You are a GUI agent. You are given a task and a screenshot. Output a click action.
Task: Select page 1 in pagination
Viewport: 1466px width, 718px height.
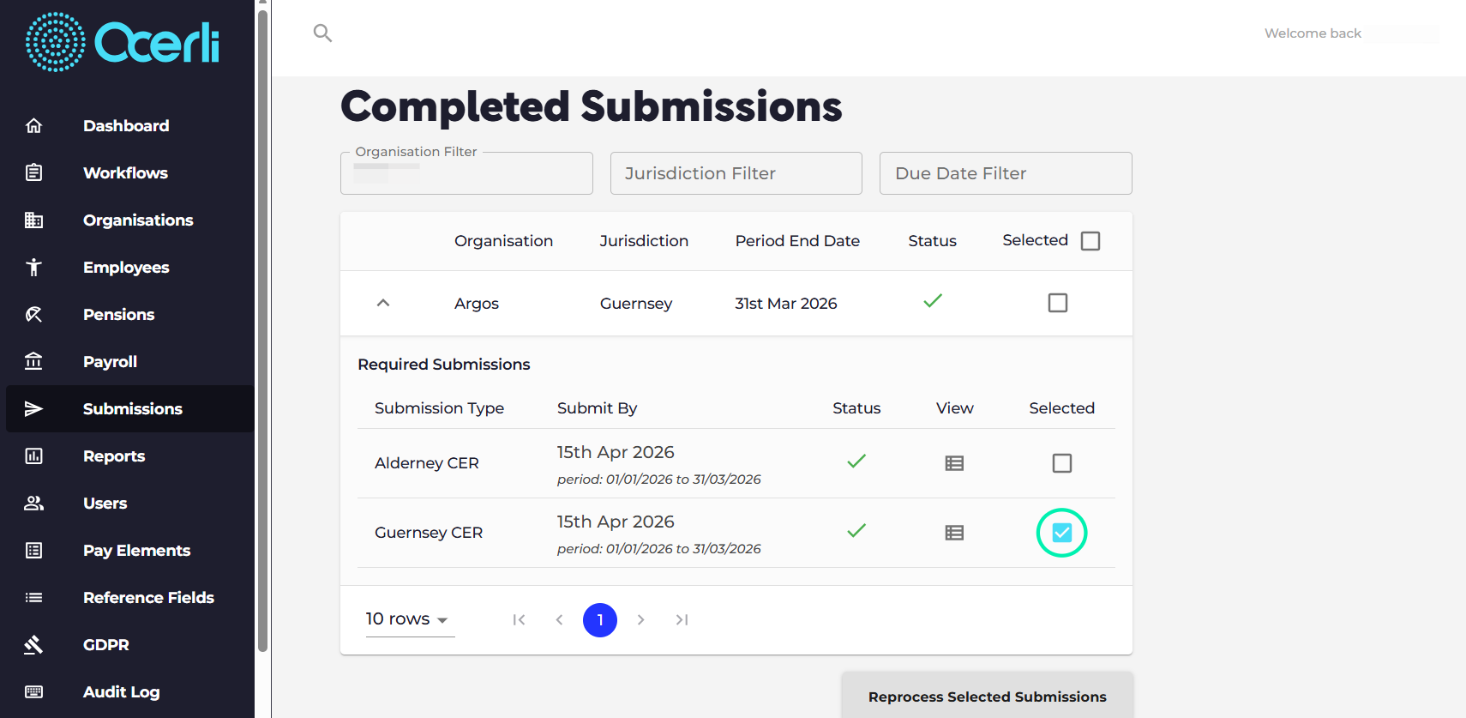pyautogui.click(x=600, y=619)
